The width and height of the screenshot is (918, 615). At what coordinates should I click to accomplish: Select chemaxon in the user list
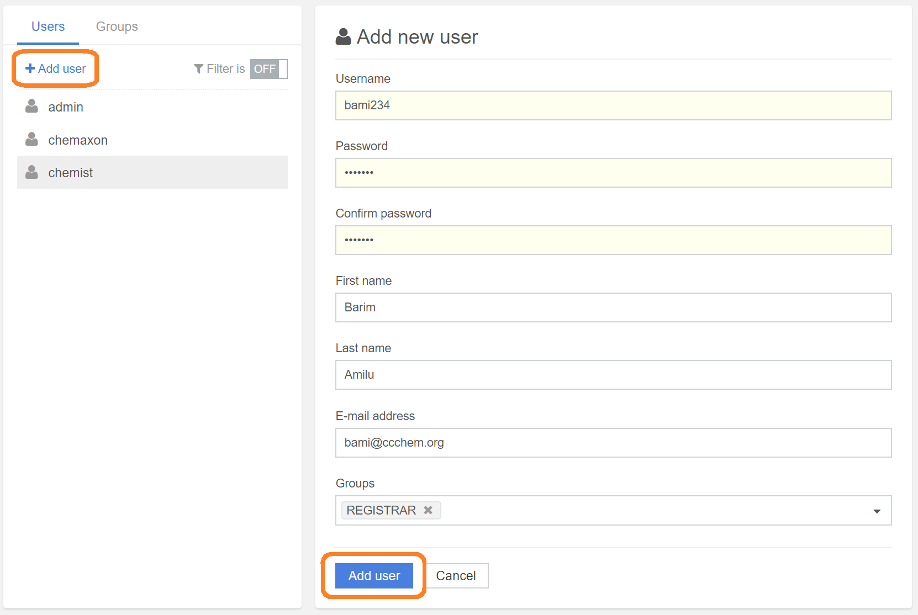coord(152,140)
